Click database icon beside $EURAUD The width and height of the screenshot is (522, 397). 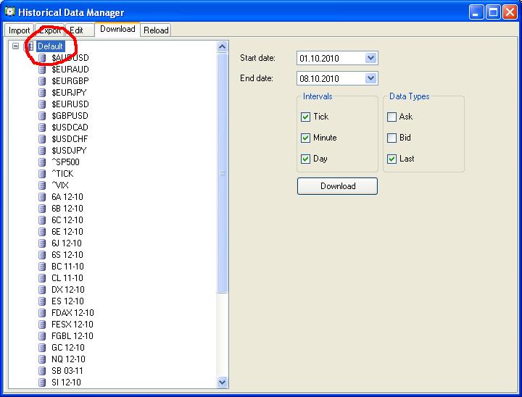pyautogui.click(x=42, y=70)
